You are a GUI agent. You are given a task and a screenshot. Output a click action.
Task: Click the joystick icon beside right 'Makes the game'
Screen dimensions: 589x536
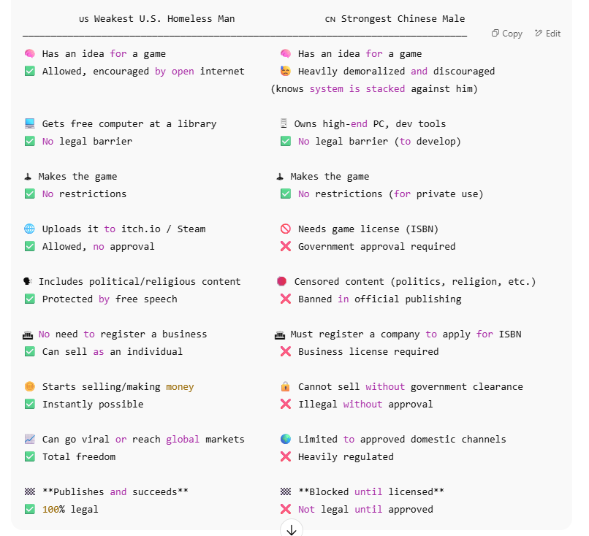click(x=280, y=177)
